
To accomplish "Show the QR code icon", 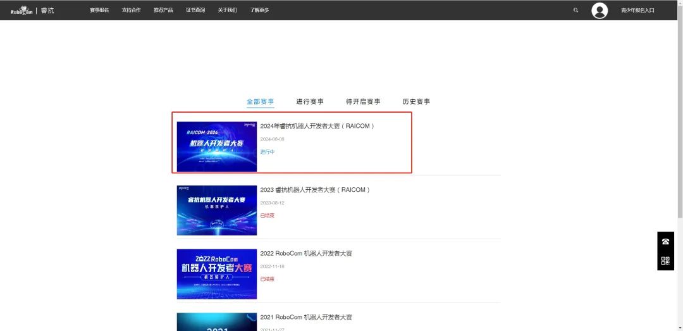I will [x=665, y=260].
